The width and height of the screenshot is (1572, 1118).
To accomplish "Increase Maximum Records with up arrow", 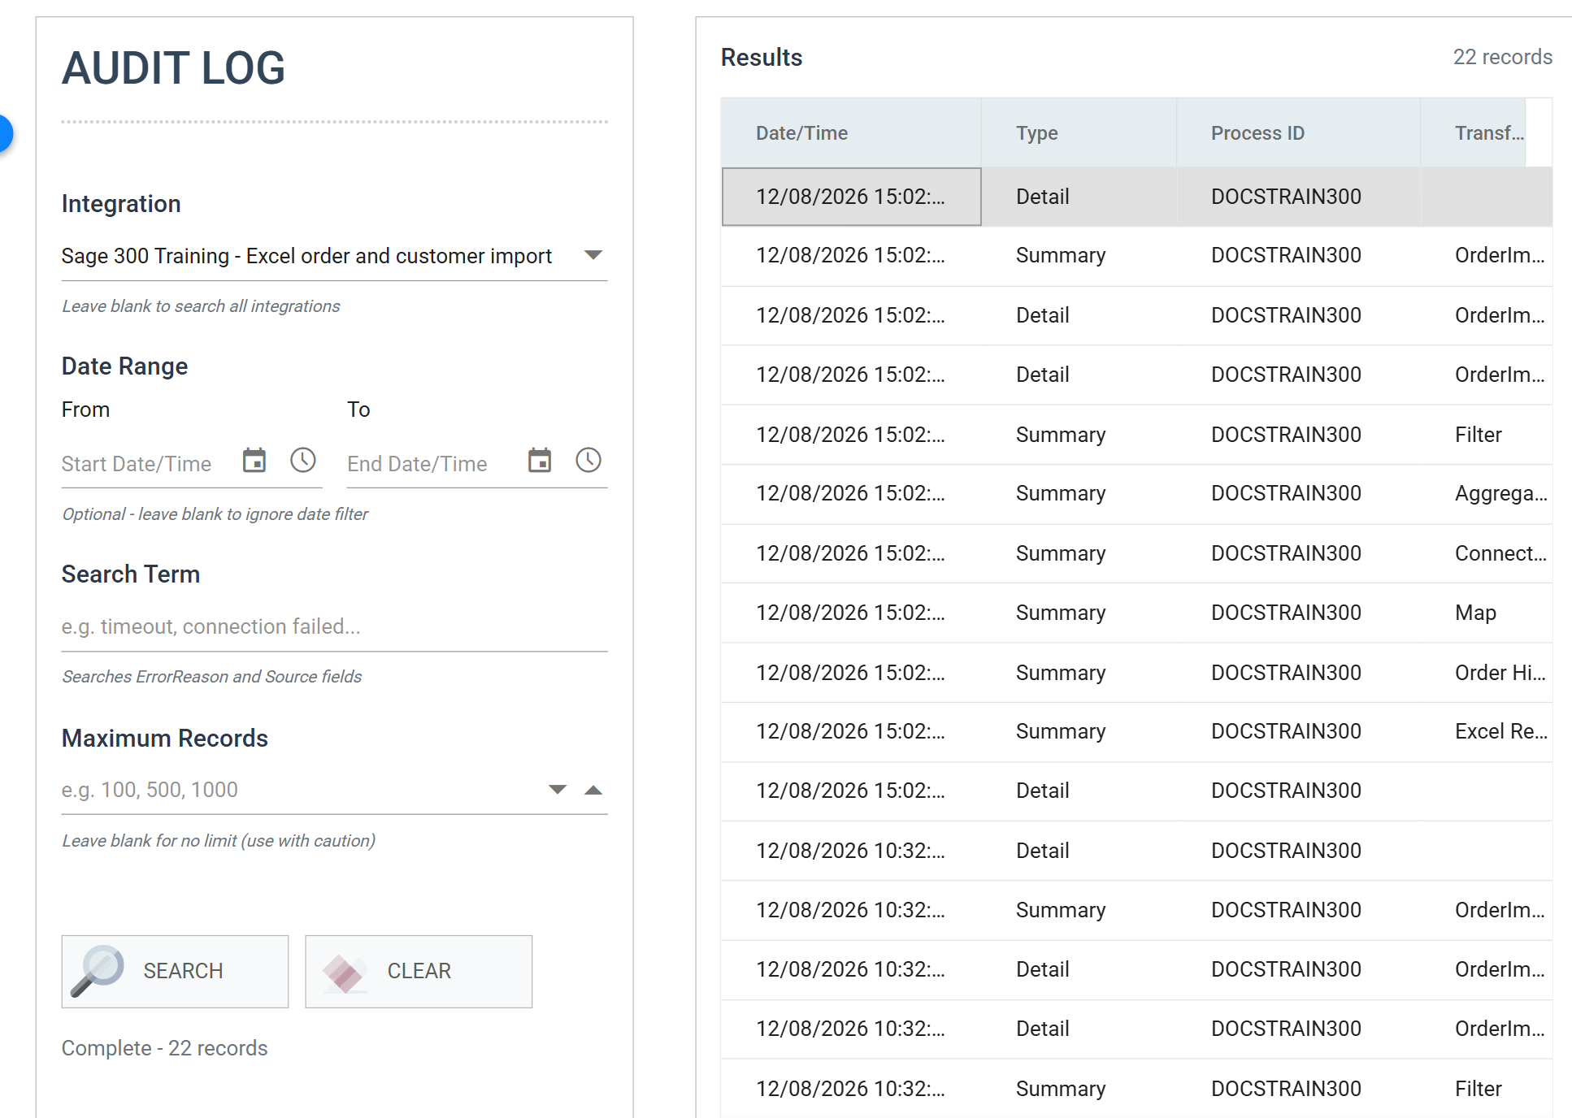I will [593, 790].
